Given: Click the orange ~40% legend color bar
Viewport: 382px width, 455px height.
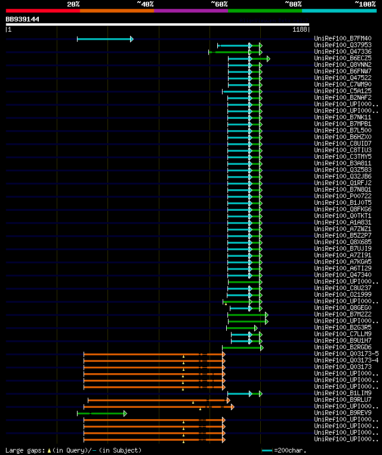Looking at the screenshot, I should (x=117, y=11).
